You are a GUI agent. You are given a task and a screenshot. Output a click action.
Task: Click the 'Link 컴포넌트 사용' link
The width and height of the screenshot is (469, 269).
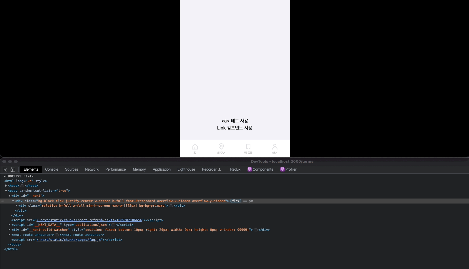pyautogui.click(x=235, y=128)
